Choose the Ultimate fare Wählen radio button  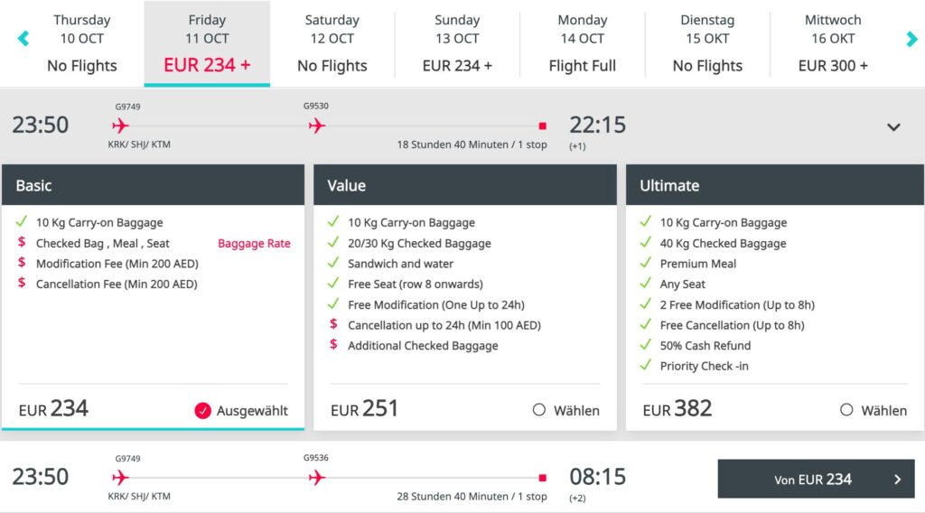coord(846,410)
